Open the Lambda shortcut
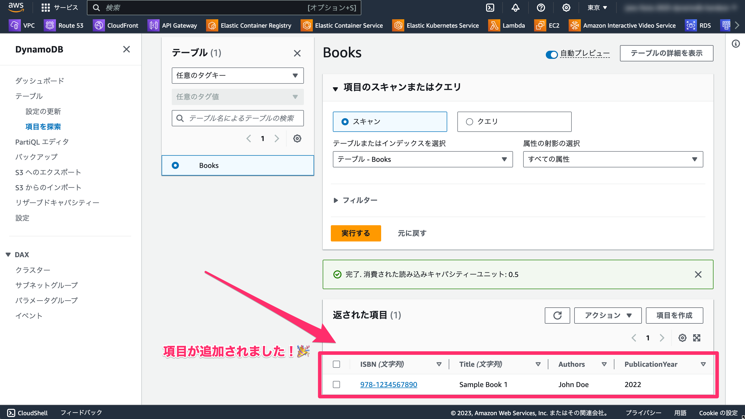Screen dimensions: 745x419 pyautogui.click(x=507, y=25)
